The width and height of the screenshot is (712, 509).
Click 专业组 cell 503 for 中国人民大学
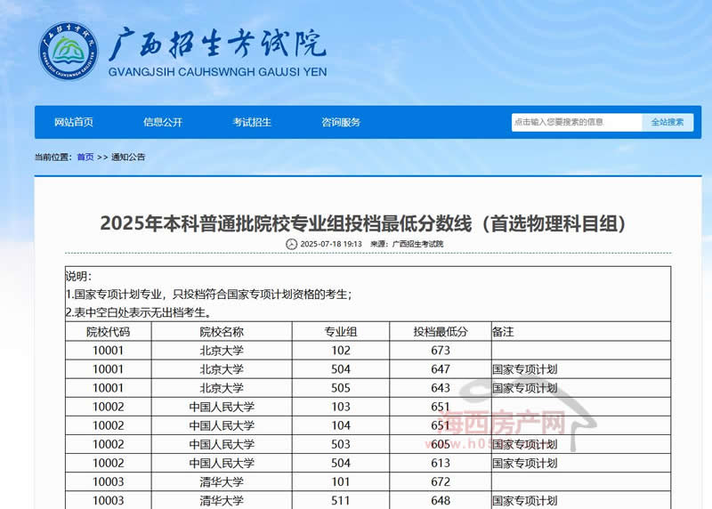(341, 445)
